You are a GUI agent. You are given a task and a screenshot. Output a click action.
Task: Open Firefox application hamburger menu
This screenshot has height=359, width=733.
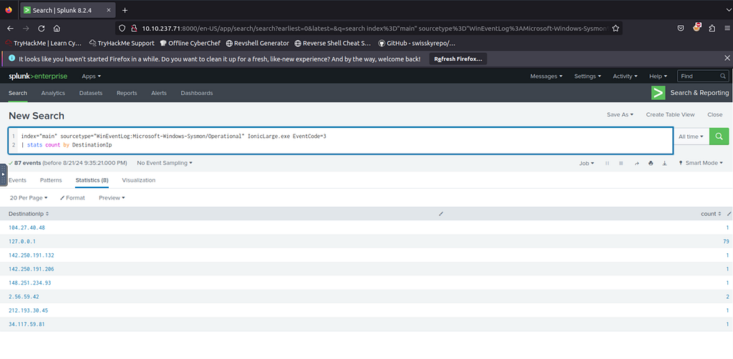(726, 29)
